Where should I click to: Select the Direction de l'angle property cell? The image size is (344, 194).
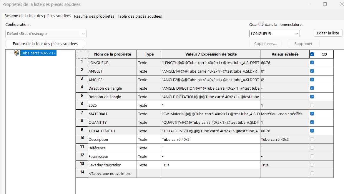112,88
